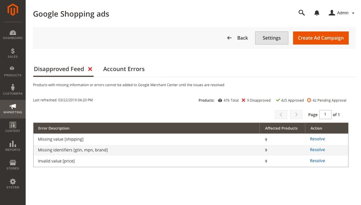Click the Magento logo in sidebar
The image size is (361, 205).
pos(13,10)
